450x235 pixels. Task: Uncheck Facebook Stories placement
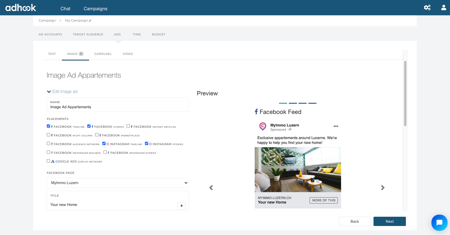click(89, 126)
